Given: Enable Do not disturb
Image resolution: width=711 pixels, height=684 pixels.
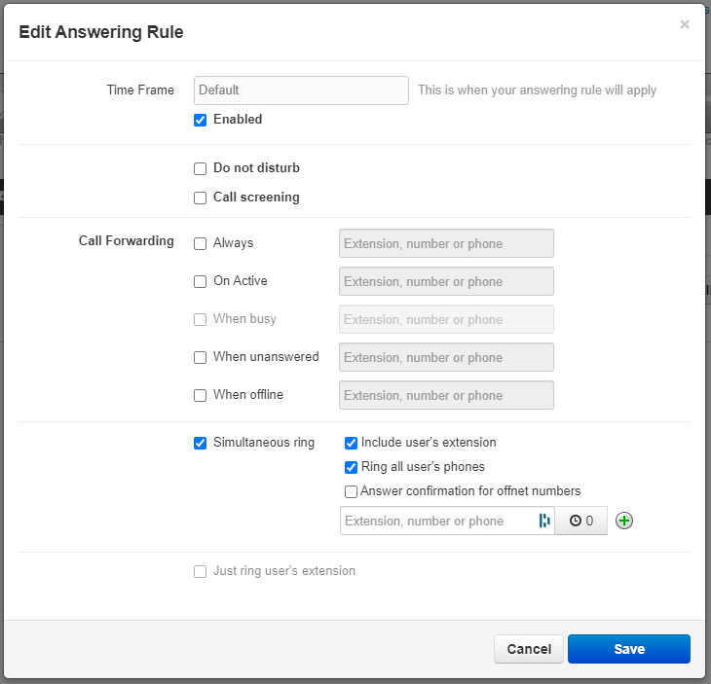Looking at the screenshot, I should click(x=200, y=168).
